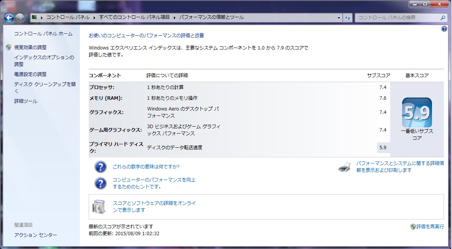Click shield icon beside 視覚効果の調整

(9, 47)
